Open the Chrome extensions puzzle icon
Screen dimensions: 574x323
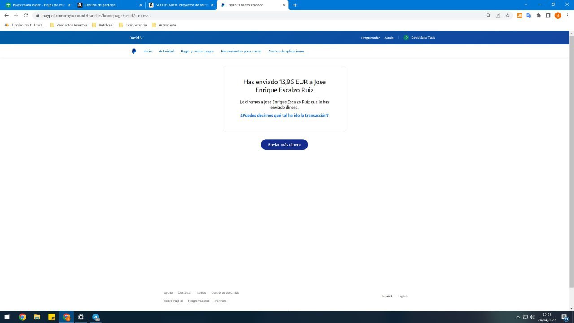539,15
